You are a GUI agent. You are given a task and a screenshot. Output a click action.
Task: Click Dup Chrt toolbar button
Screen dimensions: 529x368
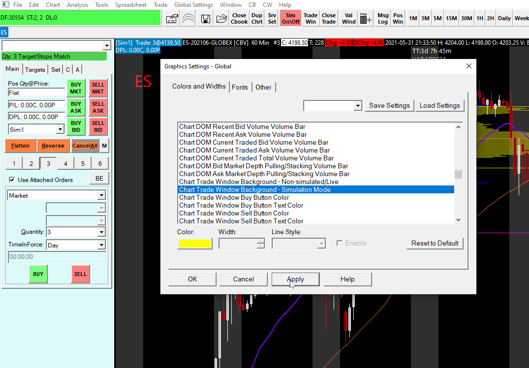(257, 19)
